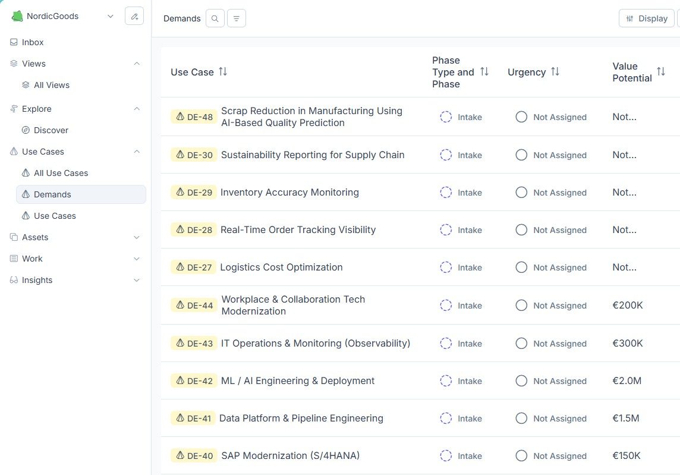Click the filter icon next to Demands
Screen dimensions: 680x475
click(x=237, y=18)
